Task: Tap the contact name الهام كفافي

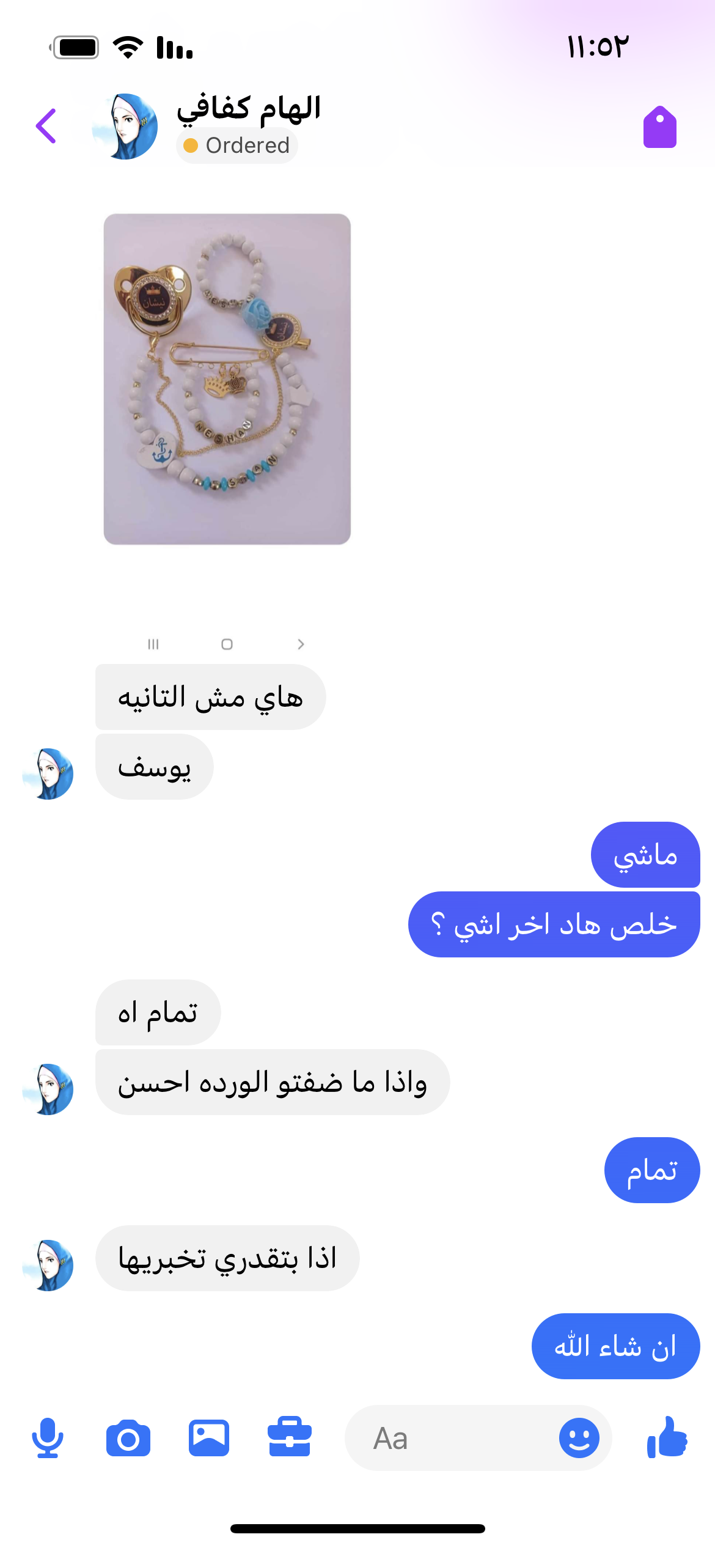Action: 249,109
